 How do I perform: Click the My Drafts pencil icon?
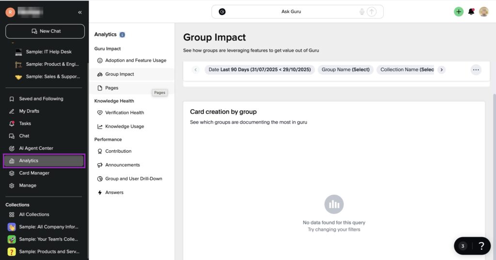12,111
